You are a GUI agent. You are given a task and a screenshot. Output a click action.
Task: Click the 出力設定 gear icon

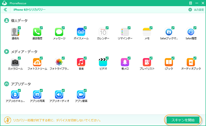190,9
